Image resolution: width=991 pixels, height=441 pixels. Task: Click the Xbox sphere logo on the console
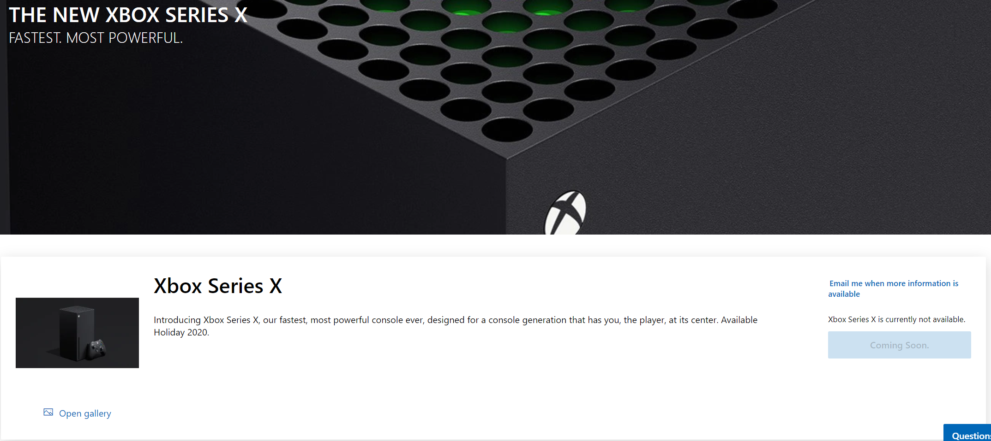(x=565, y=213)
